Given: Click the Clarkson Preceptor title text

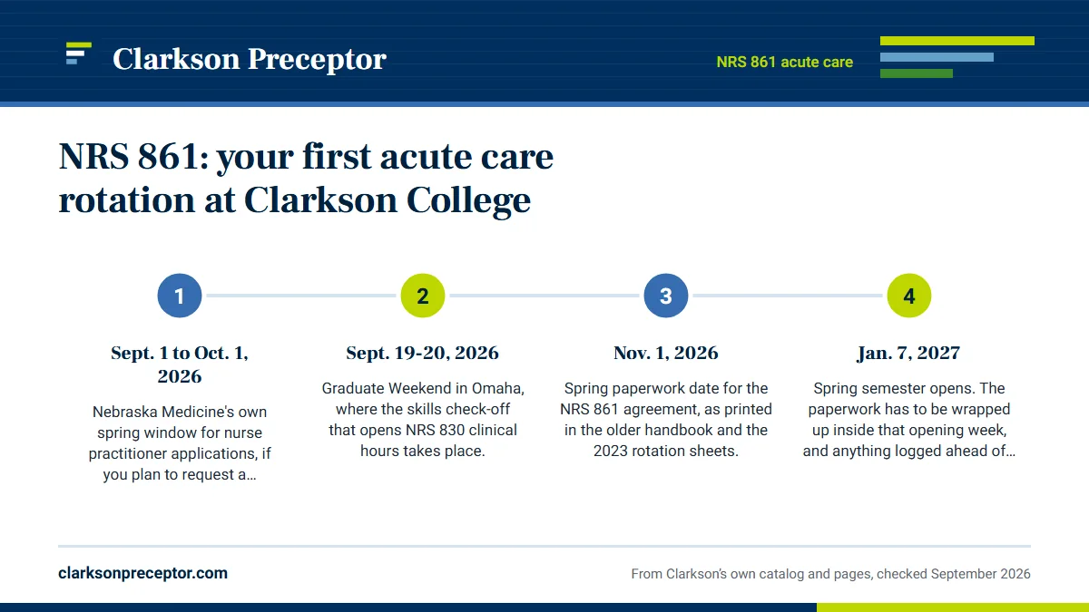Looking at the screenshot, I should point(250,59).
